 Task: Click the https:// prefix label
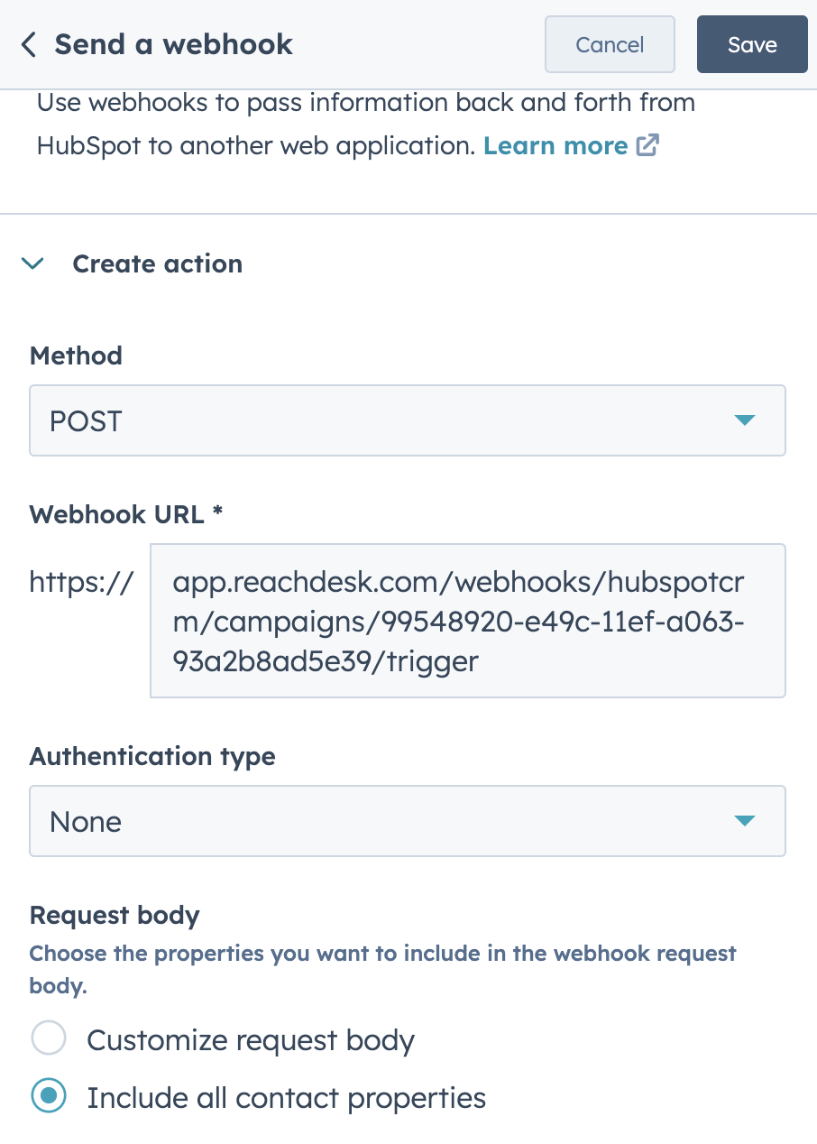(82, 583)
